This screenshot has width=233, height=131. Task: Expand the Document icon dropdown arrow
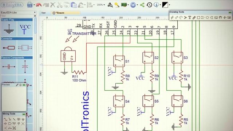click(x=34, y=5)
